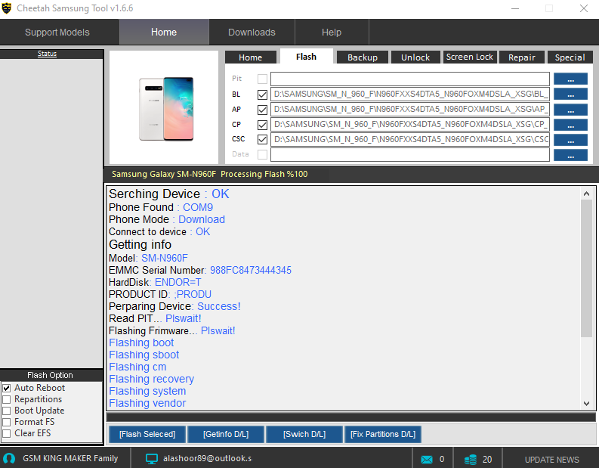Click the 'Processing Flash %100' status text
The height and width of the screenshot is (468, 599).
(264, 175)
